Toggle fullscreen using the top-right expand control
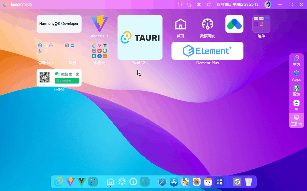Viewport: 307px width, 191px height. click(x=291, y=4)
